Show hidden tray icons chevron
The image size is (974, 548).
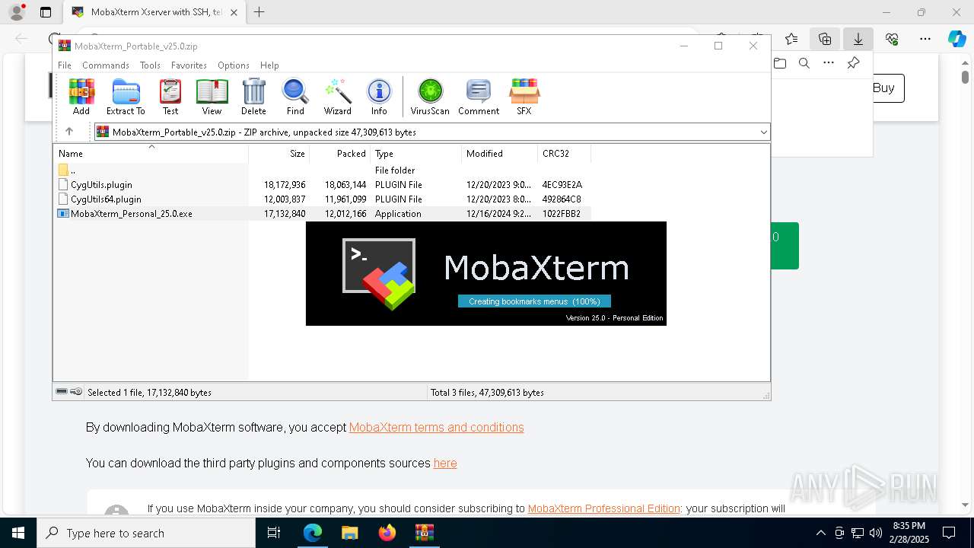(820, 533)
